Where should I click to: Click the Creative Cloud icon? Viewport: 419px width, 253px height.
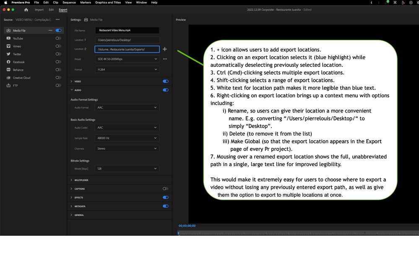pos(8,78)
